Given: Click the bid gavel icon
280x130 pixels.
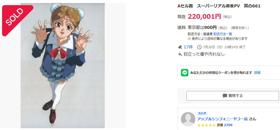Looking at the screenshot, I should point(180,47).
